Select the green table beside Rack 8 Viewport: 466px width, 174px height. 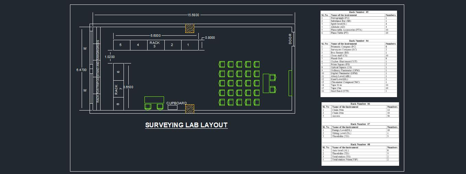(154, 100)
